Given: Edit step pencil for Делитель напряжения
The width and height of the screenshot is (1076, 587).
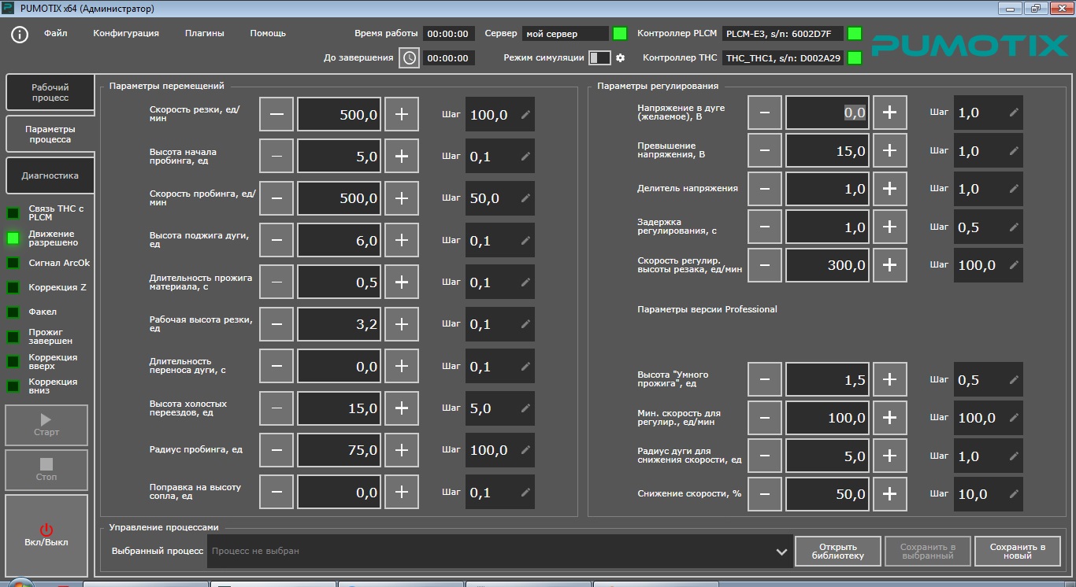Looking at the screenshot, I should coord(1014,189).
